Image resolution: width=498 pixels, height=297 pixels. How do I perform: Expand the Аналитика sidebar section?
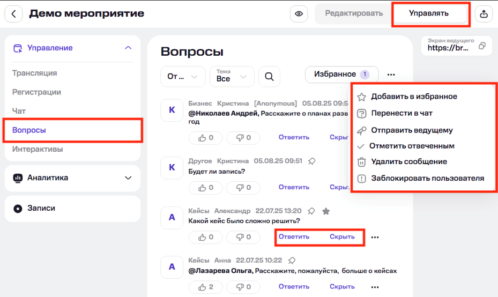[x=128, y=178]
